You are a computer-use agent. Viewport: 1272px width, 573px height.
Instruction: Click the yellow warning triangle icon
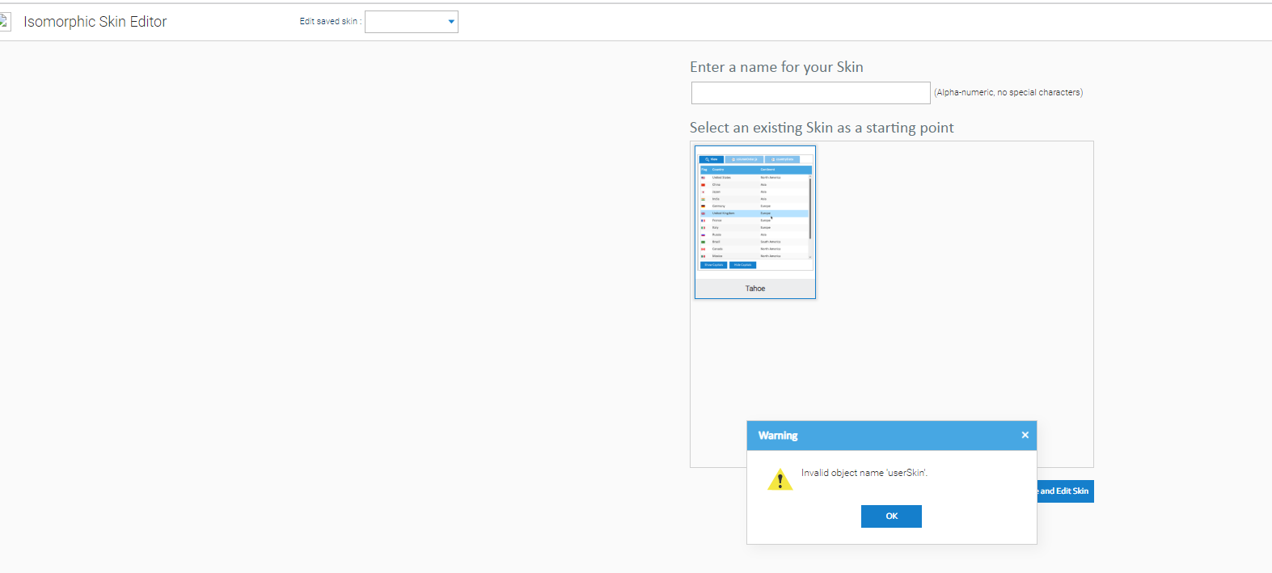780,480
